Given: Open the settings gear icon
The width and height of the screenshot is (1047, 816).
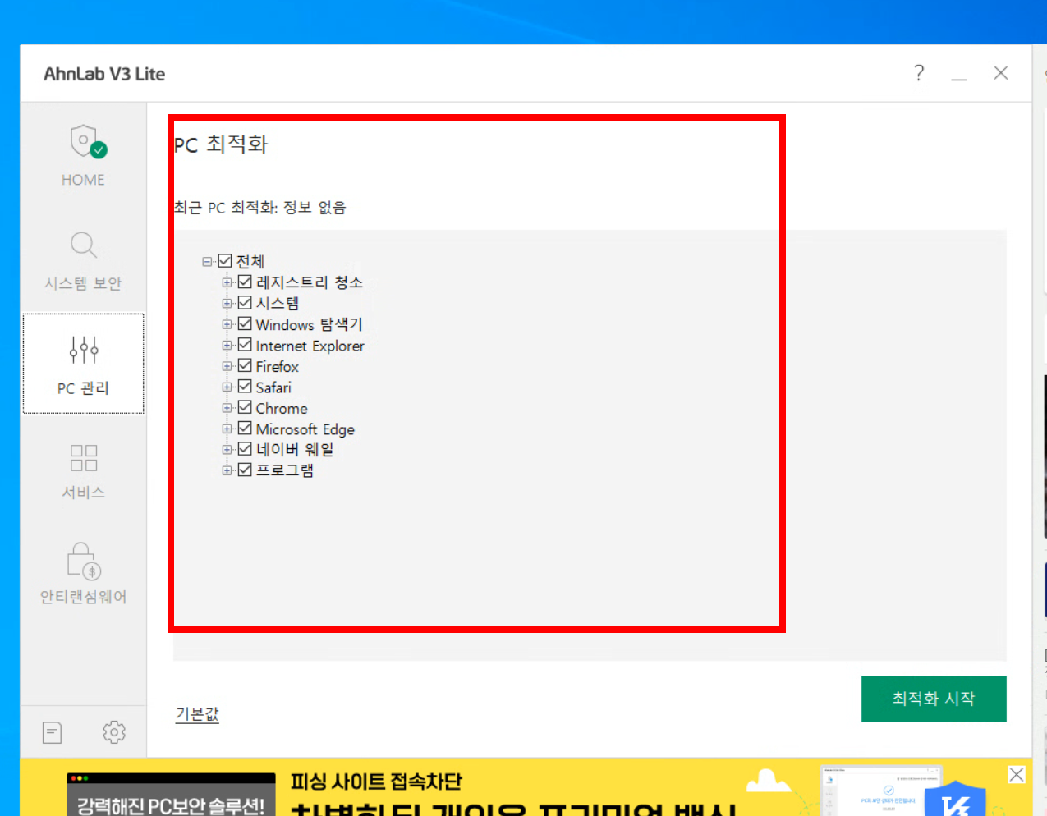Looking at the screenshot, I should point(114,732).
